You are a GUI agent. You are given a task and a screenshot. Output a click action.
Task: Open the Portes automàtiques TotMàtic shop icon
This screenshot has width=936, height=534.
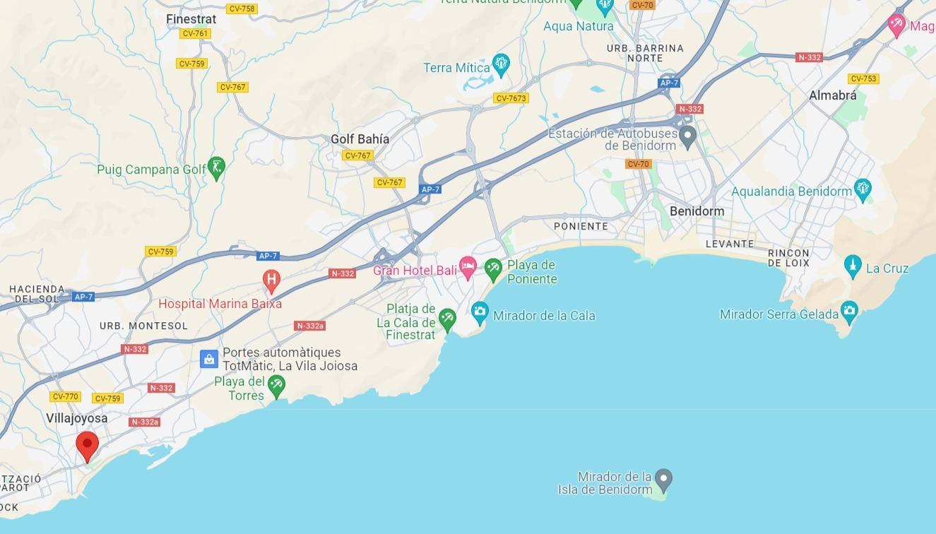[208, 359]
